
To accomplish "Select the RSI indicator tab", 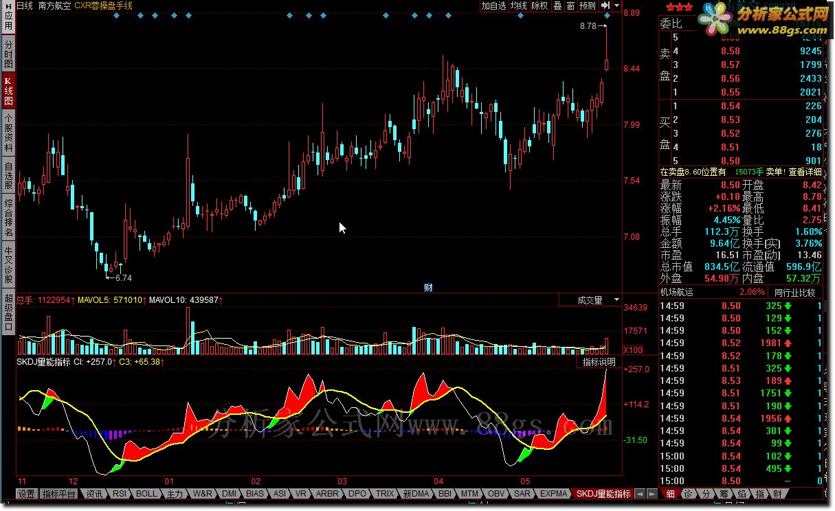I will (x=120, y=494).
